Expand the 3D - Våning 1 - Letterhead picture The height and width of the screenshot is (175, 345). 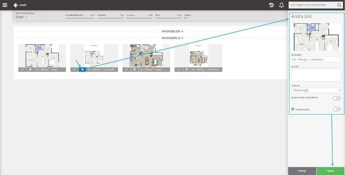[x=179, y=69]
